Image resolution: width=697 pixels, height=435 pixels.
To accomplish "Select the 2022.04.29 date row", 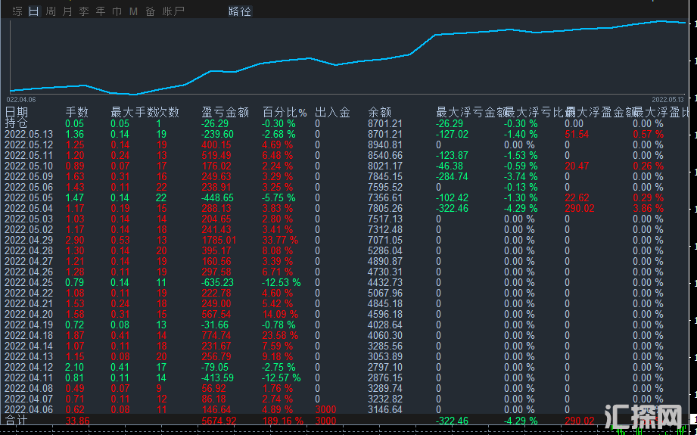I will click(x=29, y=240).
